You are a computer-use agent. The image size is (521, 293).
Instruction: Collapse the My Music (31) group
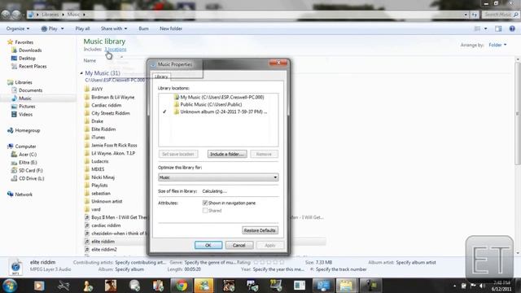tap(81, 72)
